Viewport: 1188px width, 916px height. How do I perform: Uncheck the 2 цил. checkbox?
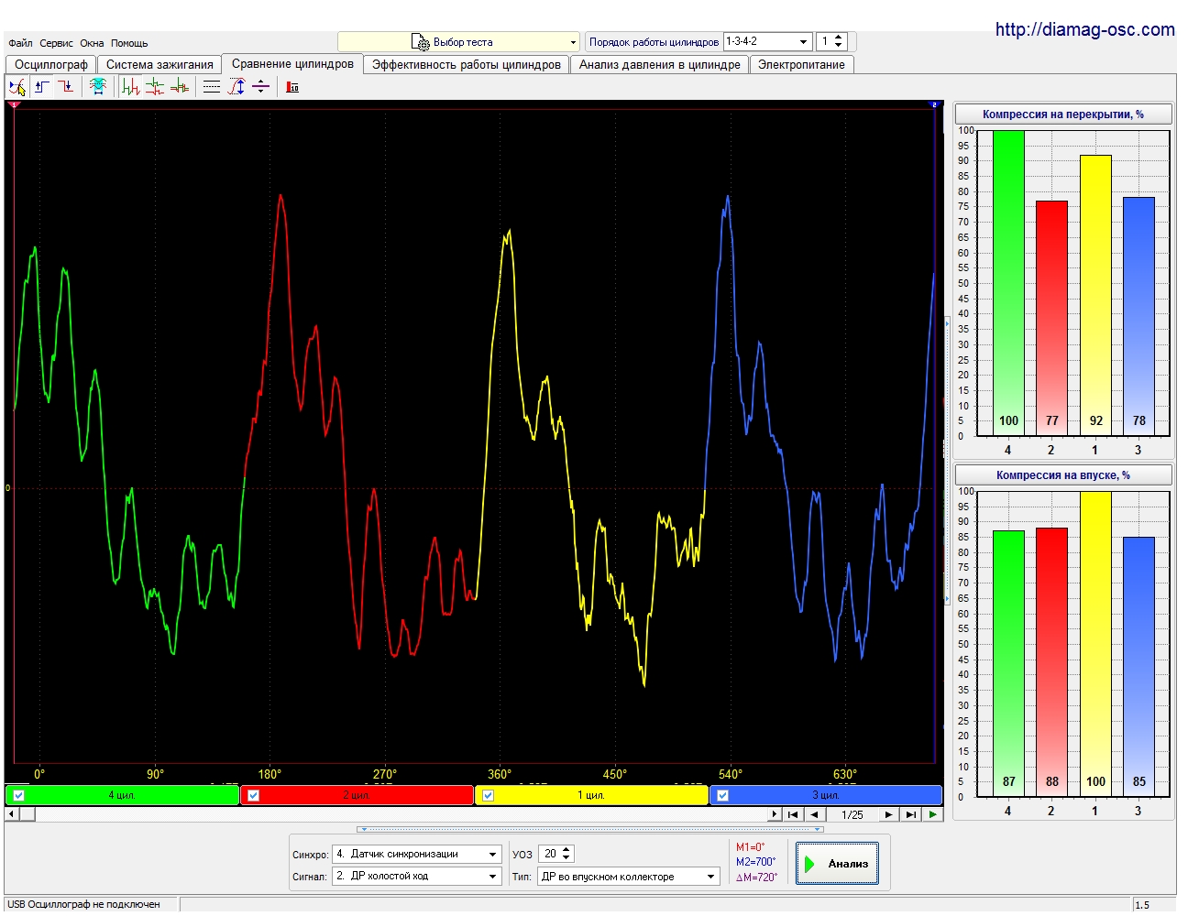coord(253,795)
